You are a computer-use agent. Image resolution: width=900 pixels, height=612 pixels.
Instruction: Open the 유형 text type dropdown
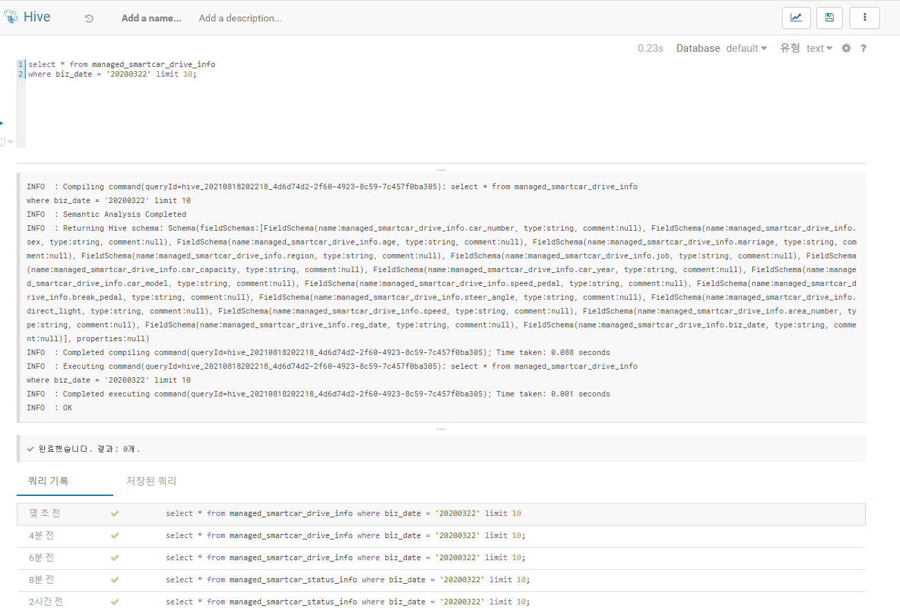[819, 48]
